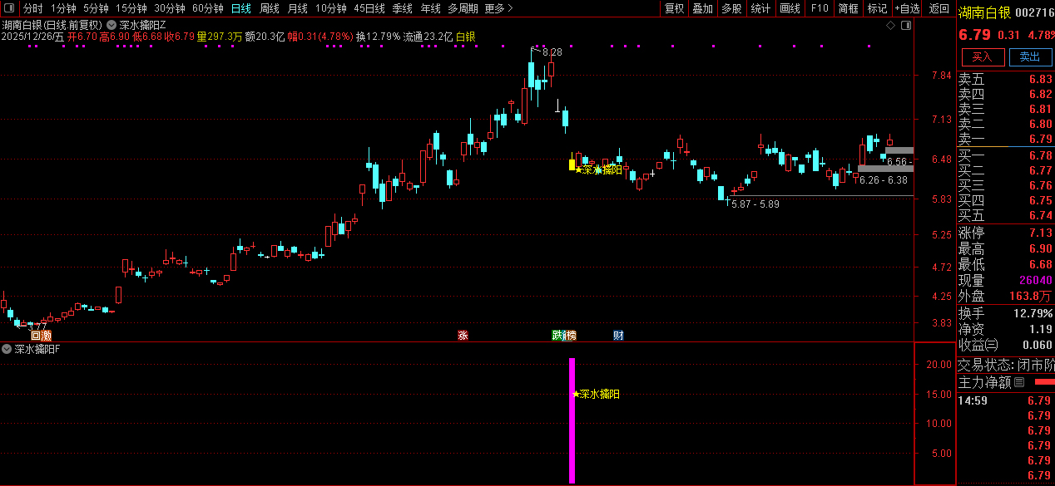
Task: Click 白银 sector tag in info line
Action: pyautogui.click(x=466, y=37)
